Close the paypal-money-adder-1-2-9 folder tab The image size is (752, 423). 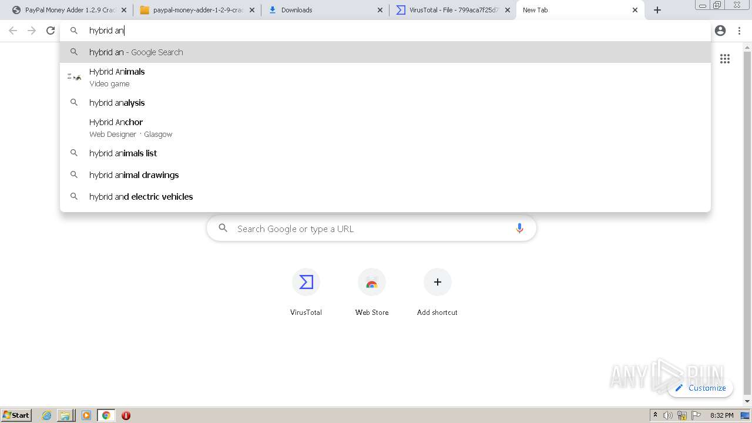252,10
